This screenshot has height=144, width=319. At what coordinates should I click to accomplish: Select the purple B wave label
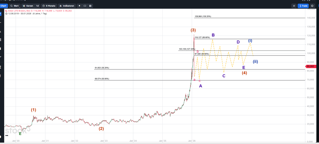pos(213,35)
